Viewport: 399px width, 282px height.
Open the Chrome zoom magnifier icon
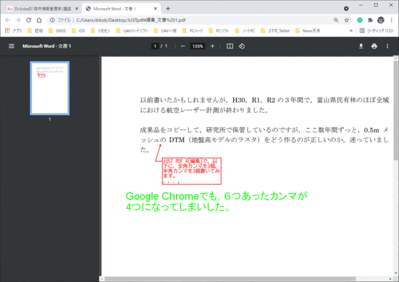(x=336, y=20)
